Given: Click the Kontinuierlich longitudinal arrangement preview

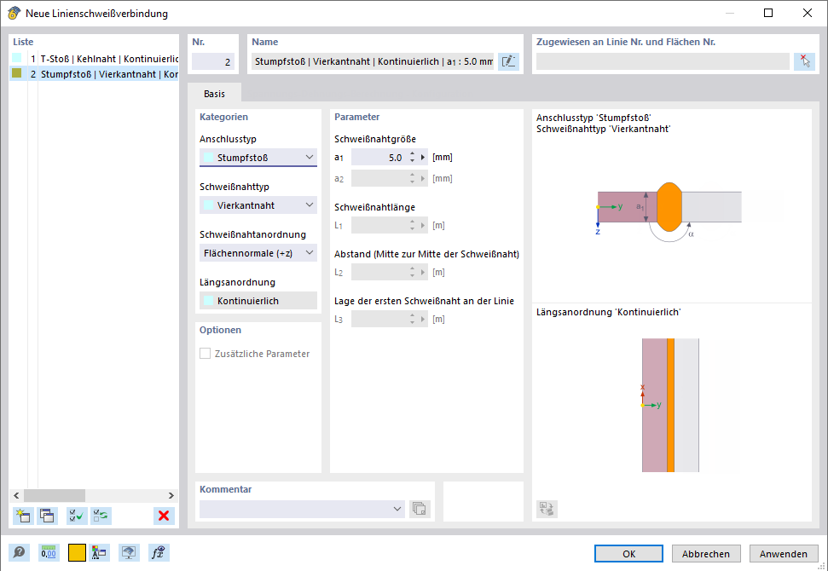Looking at the screenshot, I should [670, 406].
